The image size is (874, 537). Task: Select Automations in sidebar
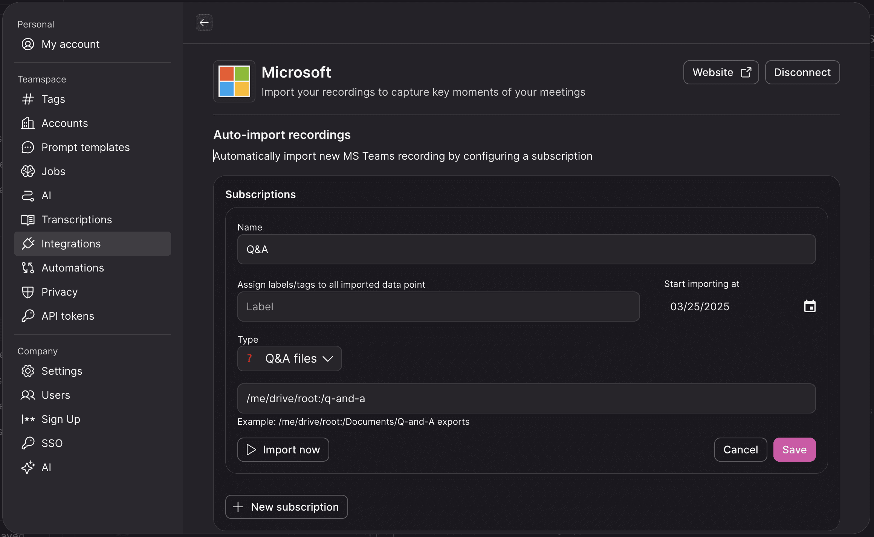pyautogui.click(x=93, y=268)
